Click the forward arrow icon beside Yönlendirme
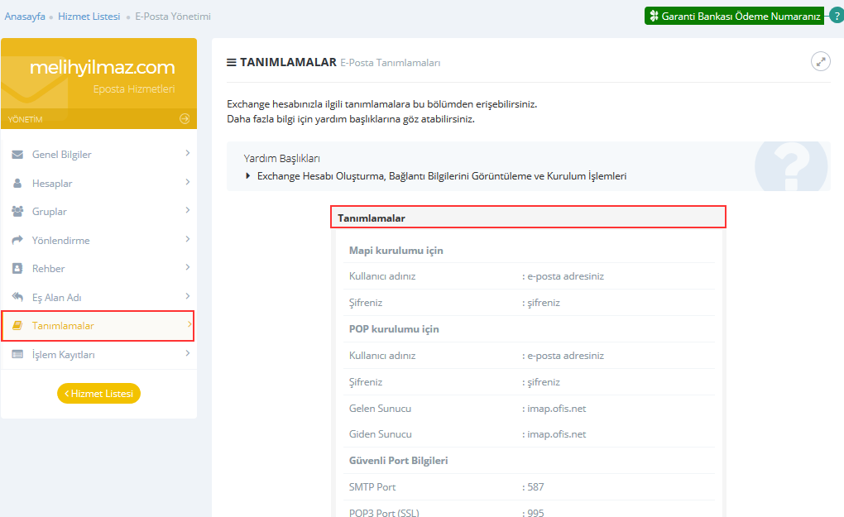The height and width of the screenshot is (517, 844). pos(17,241)
